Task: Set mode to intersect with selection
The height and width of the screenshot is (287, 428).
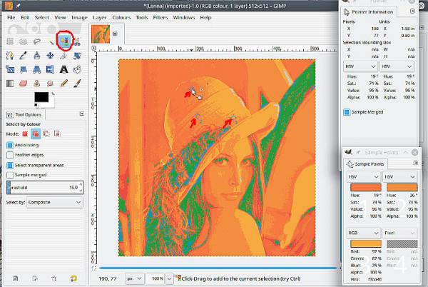Action: click(x=57, y=134)
